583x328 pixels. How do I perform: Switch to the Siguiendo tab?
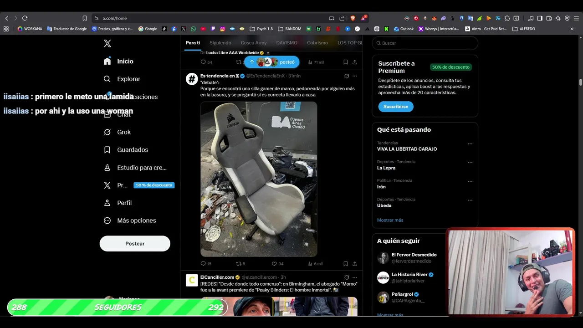220,43
